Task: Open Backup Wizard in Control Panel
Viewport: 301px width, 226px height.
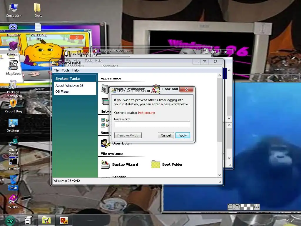Action: pyautogui.click(x=120, y=164)
